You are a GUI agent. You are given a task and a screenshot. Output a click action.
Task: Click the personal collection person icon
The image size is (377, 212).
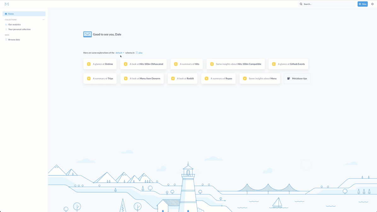[6, 29]
